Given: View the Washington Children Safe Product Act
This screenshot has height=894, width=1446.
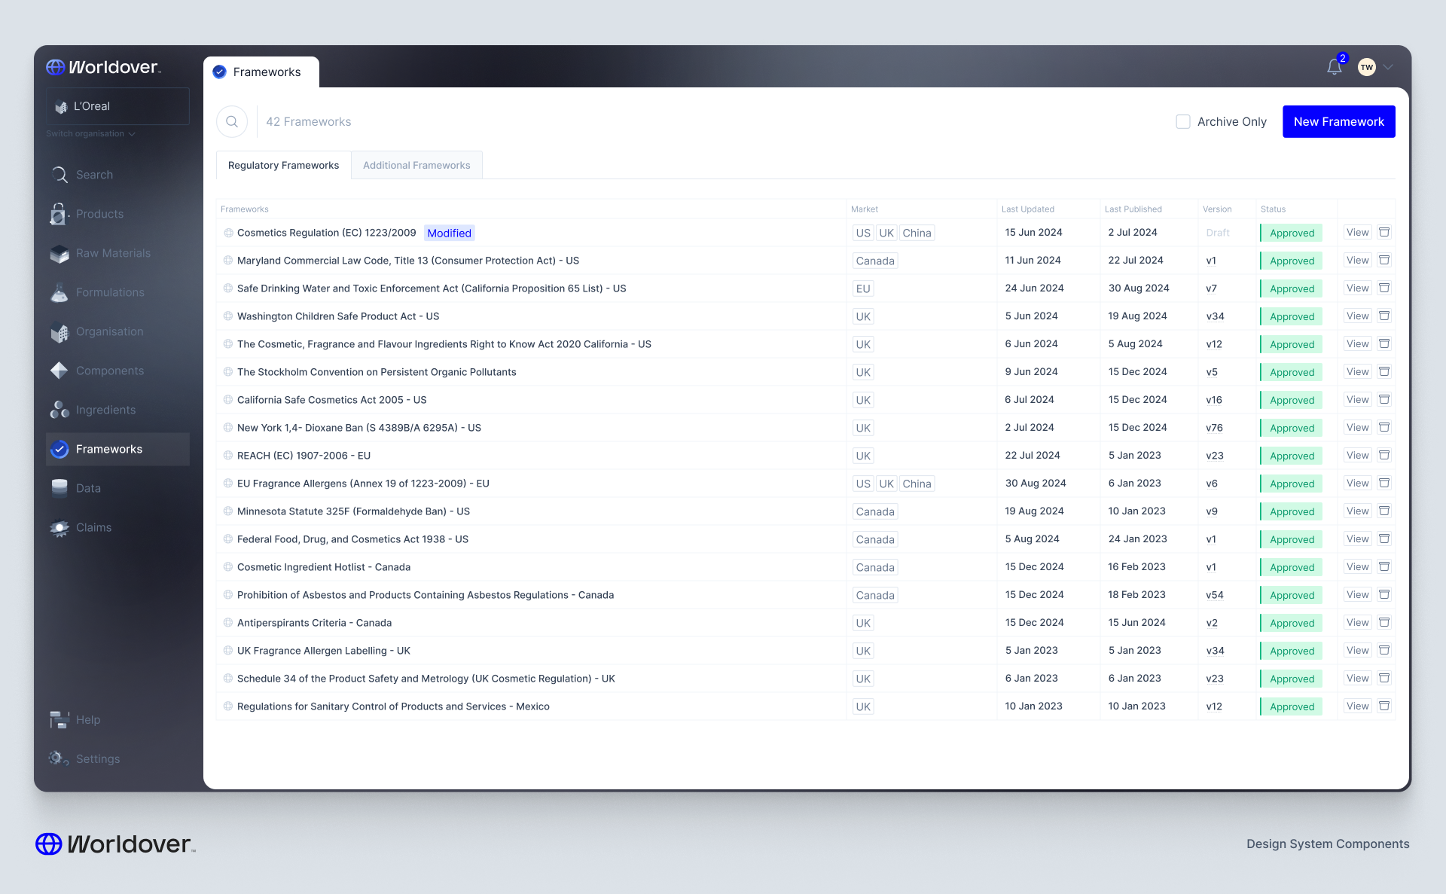Looking at the screenshot, I should click(1357, 316).
